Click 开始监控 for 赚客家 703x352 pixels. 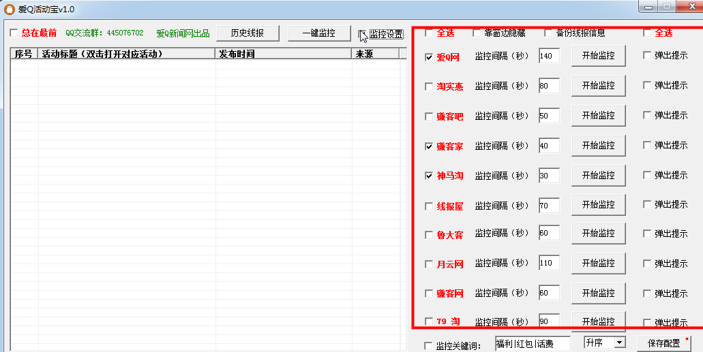click(598, 146)
